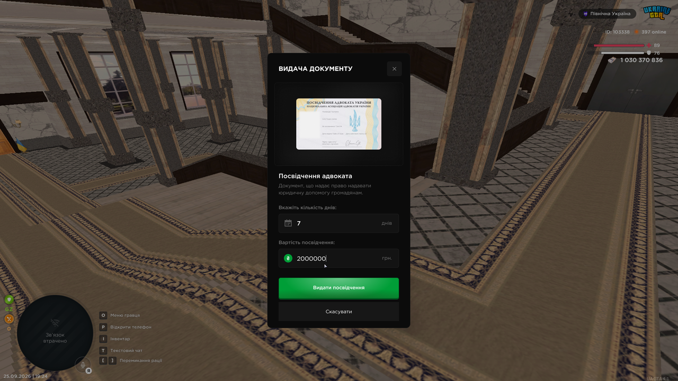Click the 'Текстовий чат' hint label
678x381 pixels.
click(127, 350)
